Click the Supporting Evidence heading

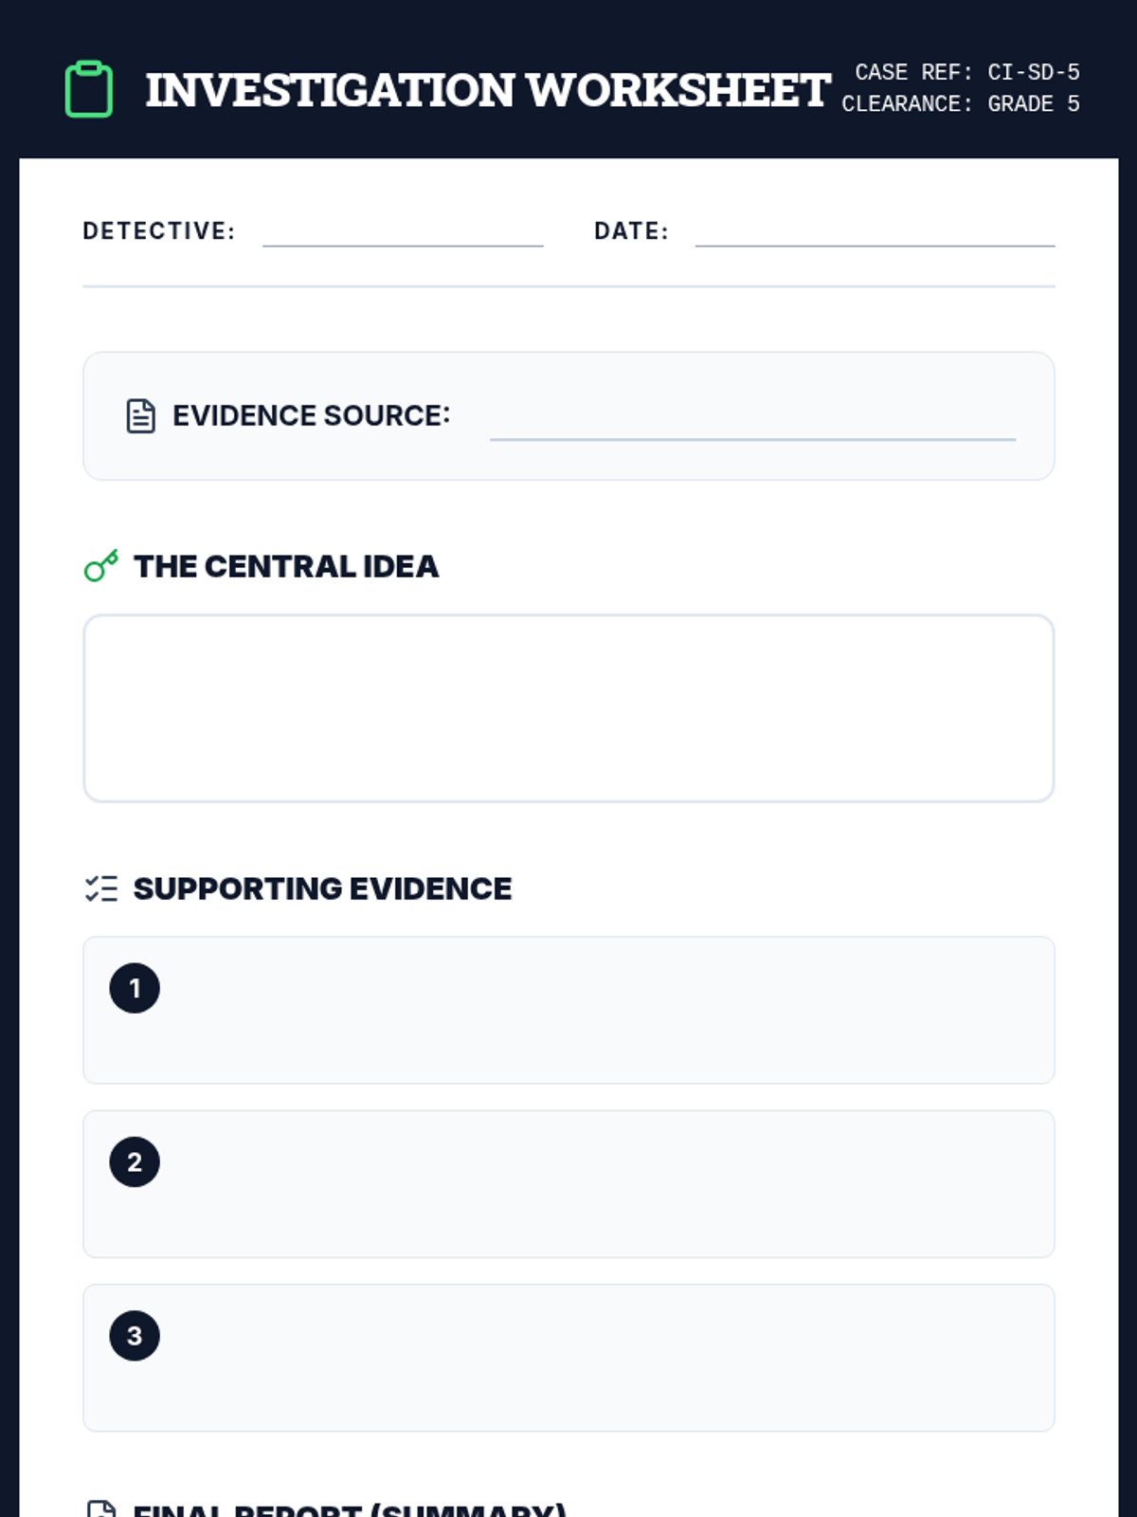pyautogui.click(x=322, y=888)
